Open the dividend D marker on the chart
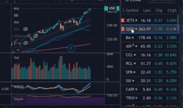This screenshot has width=183, height=108. coord(71,48)
